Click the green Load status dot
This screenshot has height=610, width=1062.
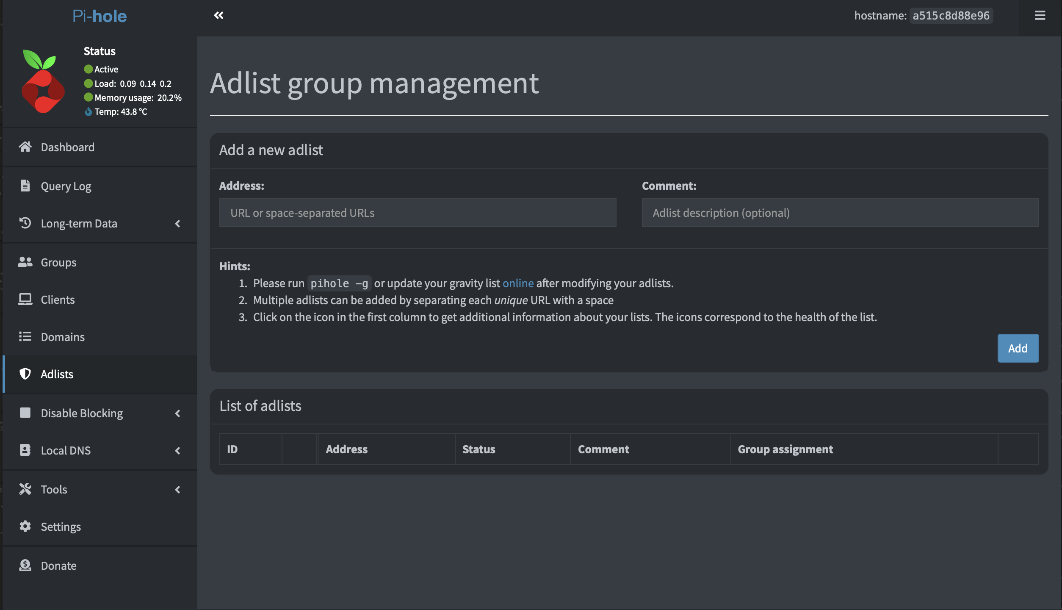88,83
